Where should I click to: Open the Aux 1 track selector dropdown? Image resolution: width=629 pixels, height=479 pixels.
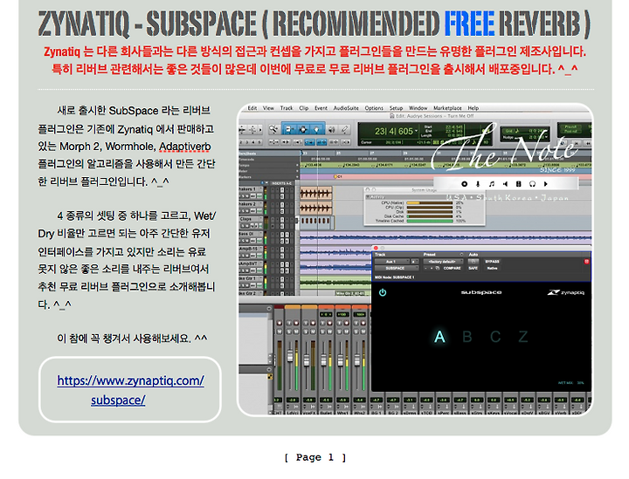[392, 262]
